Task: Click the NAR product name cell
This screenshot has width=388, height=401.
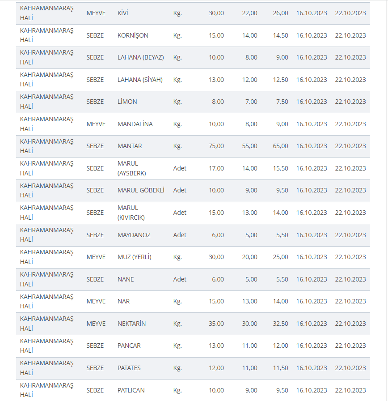Action: pos(124,301)
